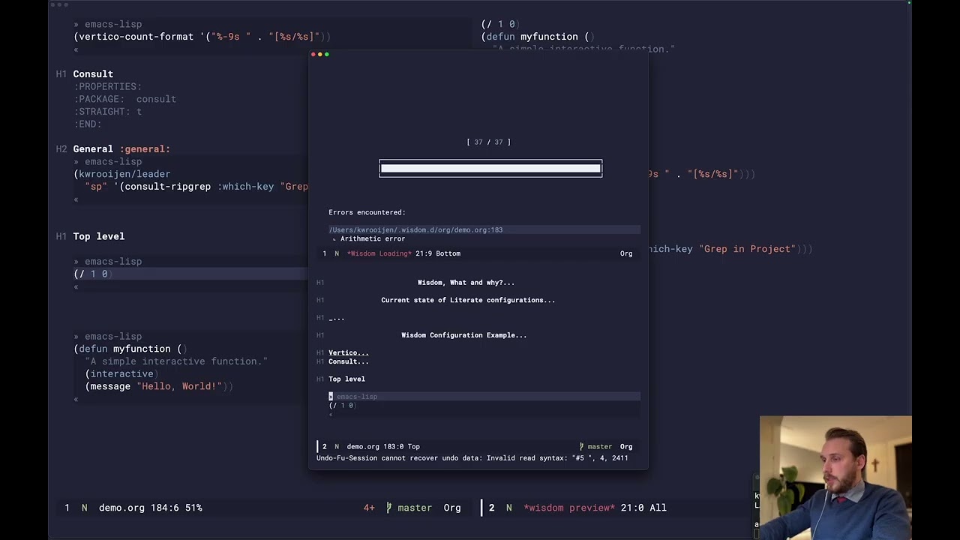
Task: Click the H1 marker beside the Consult heading in main window
Action: 61,74
